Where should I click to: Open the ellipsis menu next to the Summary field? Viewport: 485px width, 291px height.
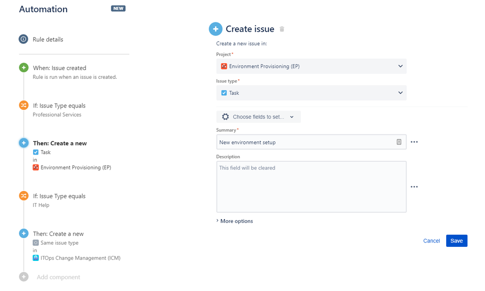coord(414,141)
